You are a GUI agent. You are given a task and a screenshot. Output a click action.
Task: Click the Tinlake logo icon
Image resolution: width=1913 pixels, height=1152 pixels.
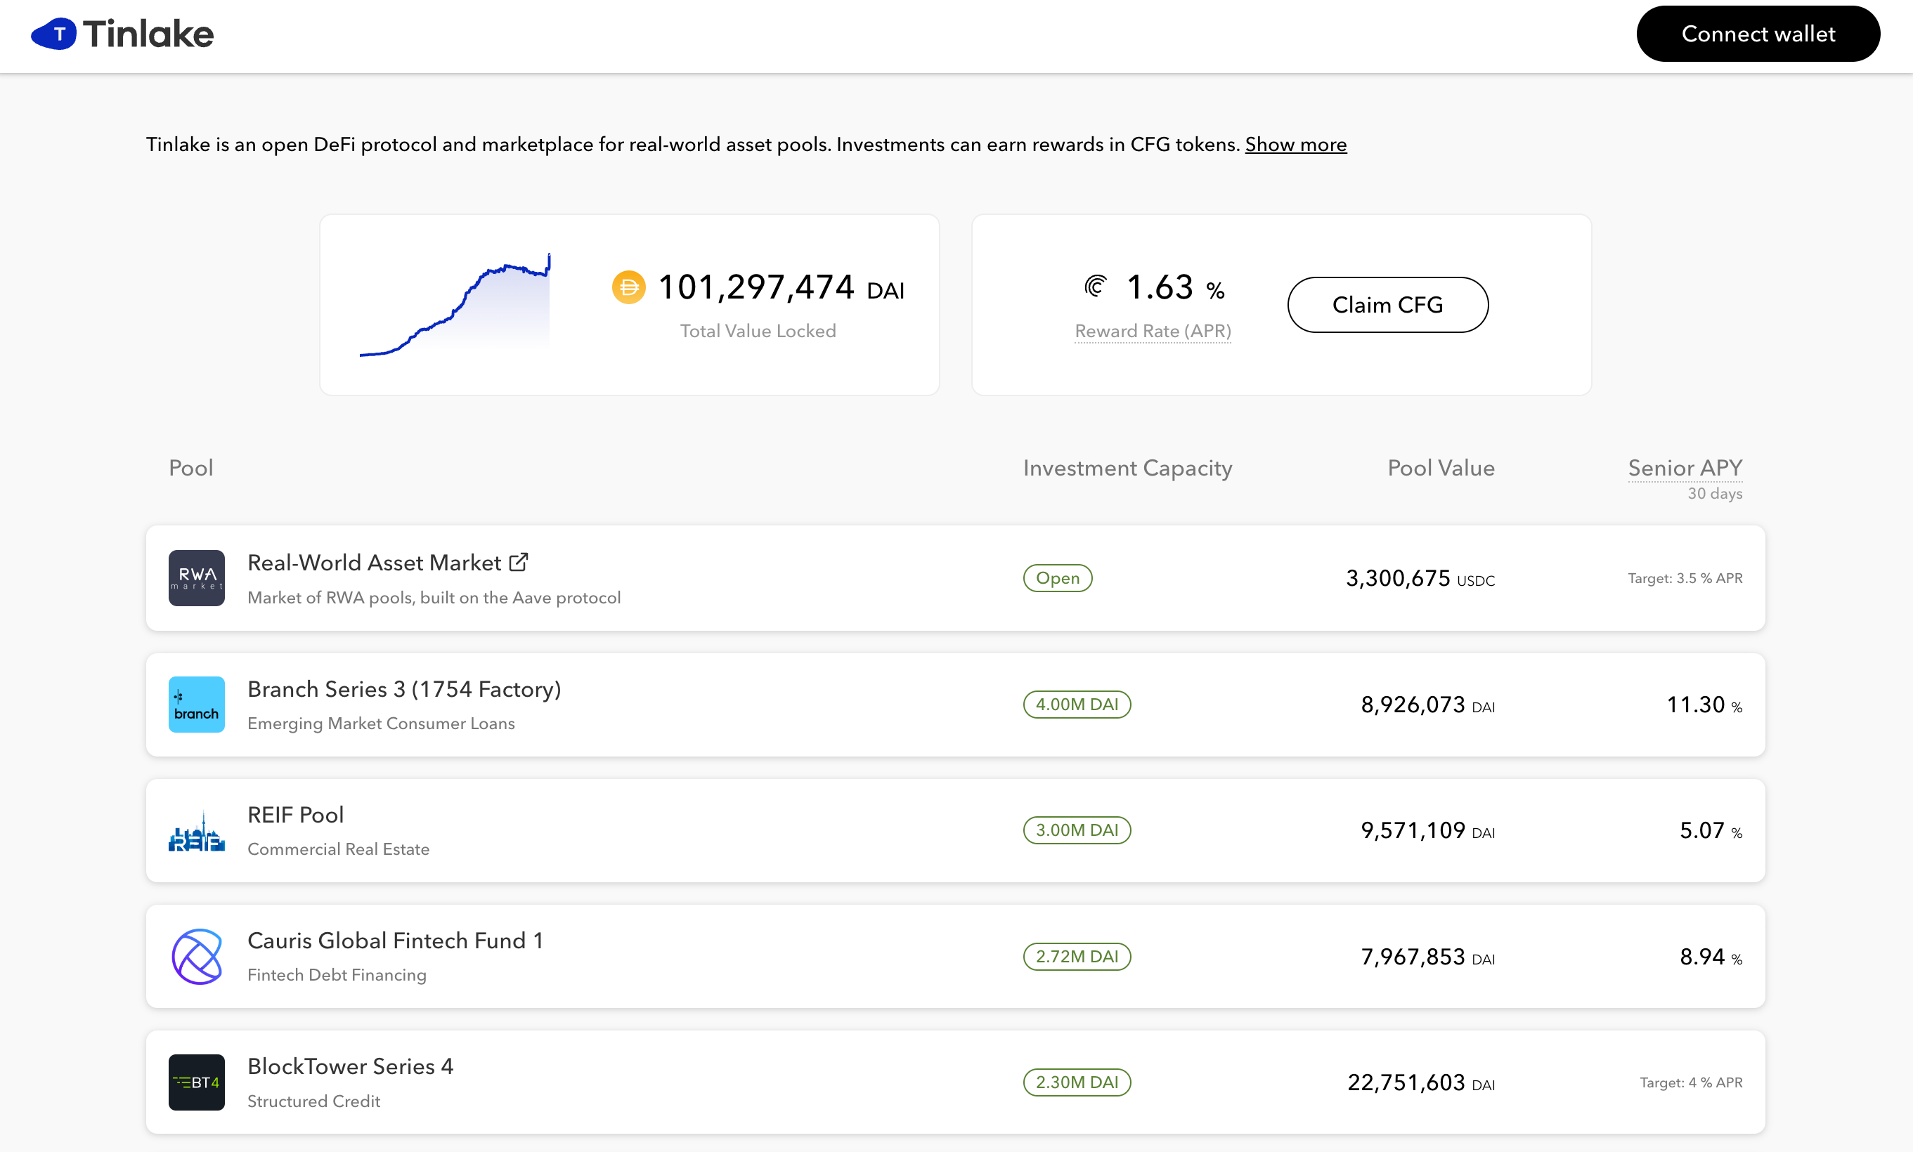53,34
